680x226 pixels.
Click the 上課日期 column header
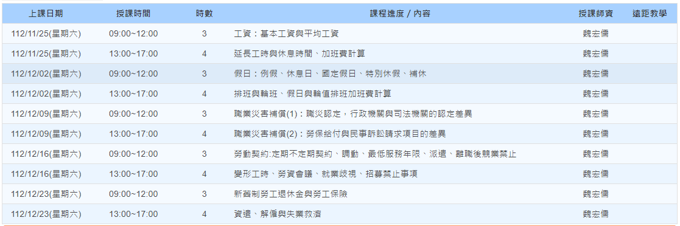46,14
